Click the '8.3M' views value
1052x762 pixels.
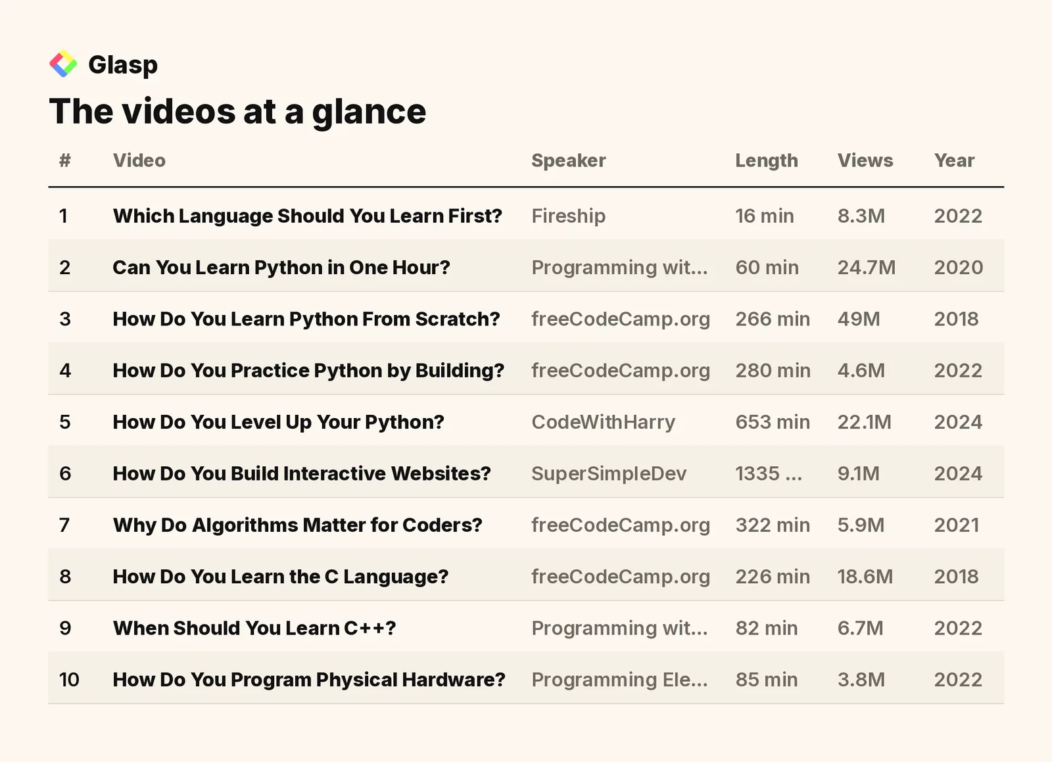pyautogui.click(x=861, y=216)
